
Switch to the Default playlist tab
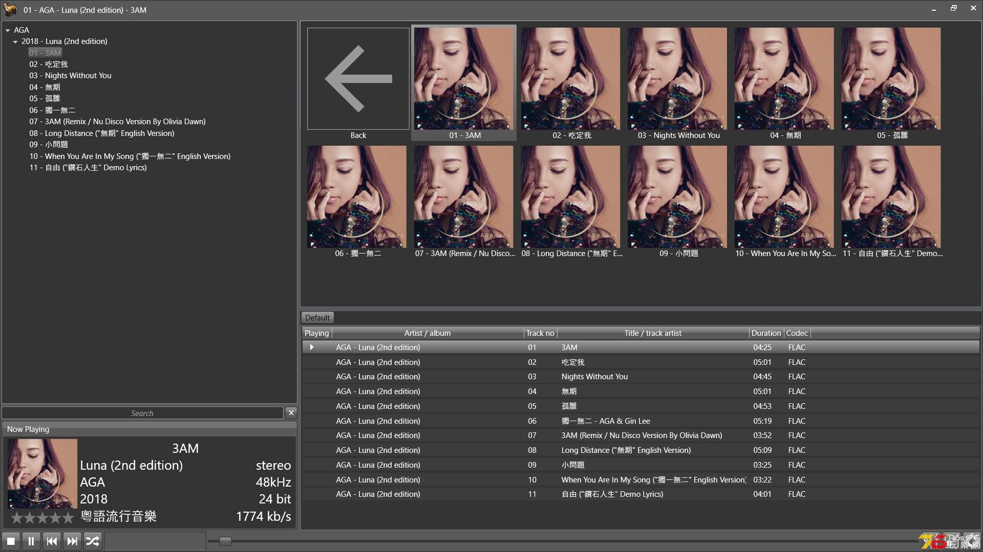tap(317, 318)
